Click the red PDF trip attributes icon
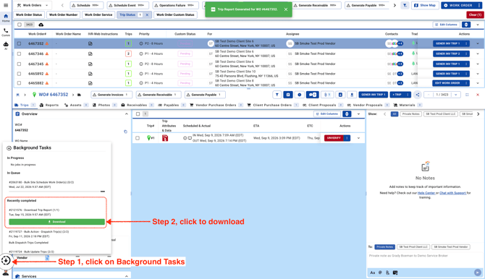 coord(165,138)
